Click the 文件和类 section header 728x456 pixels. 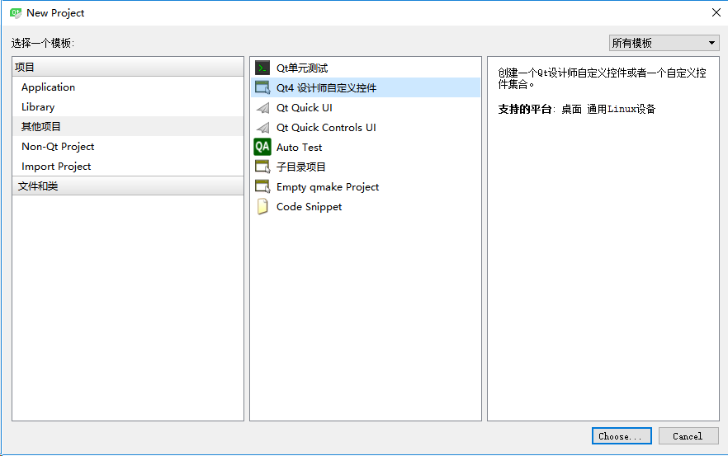(x=128, y=186)
